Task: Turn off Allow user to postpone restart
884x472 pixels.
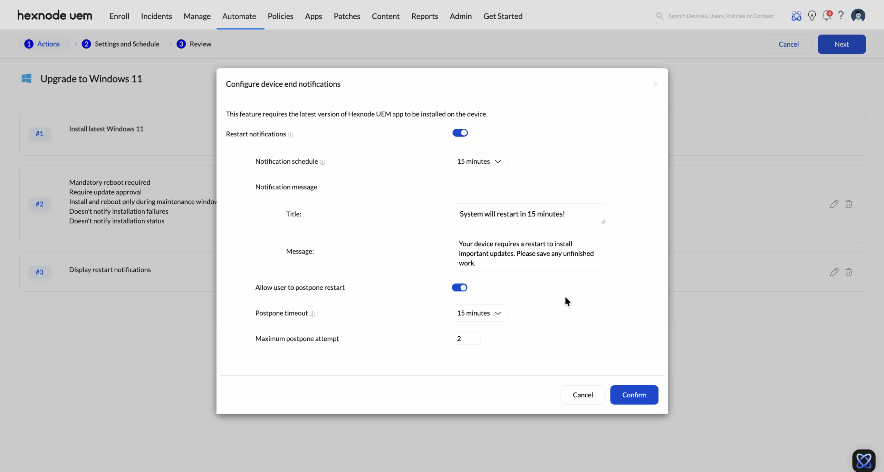Action: 460,288
